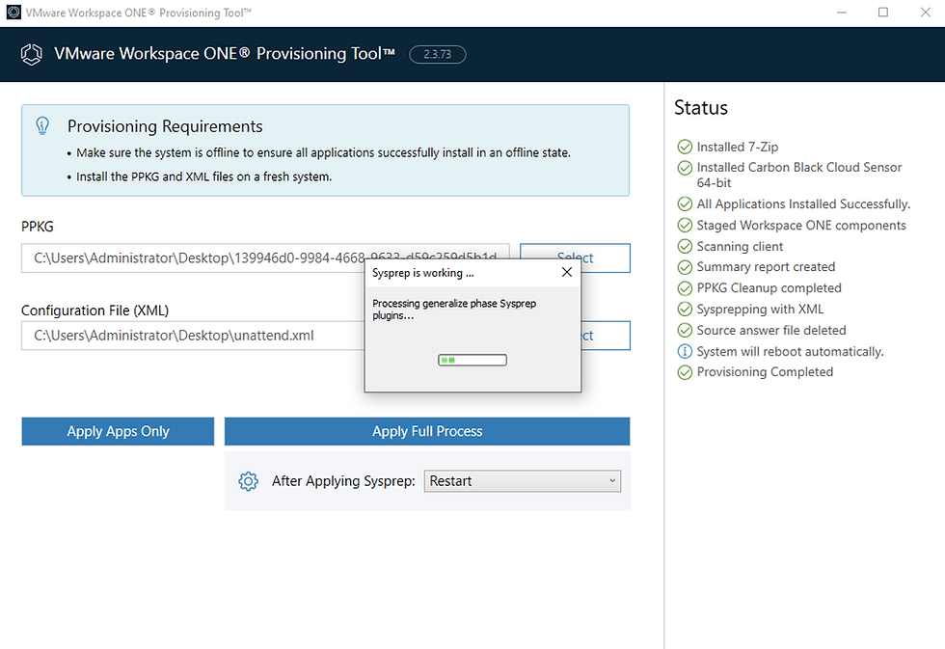The width and height of the screenshot is (945, 649).
Task: Click the Staged Workspace ONE components text
Action: [801, 225]
